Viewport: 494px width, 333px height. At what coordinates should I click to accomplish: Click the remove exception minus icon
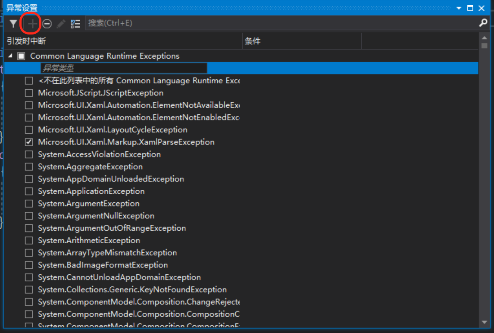click(47, 24)
